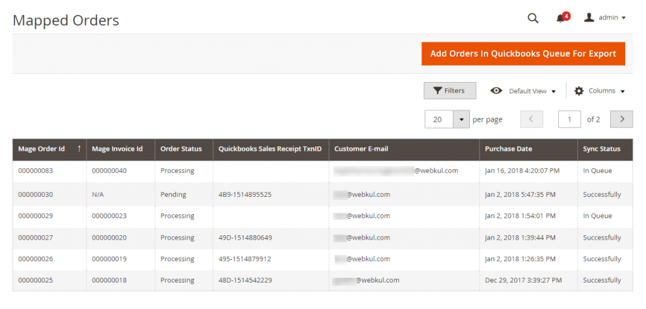The height and width of the screenshot is (309, 646).
Task: Open the search magnifier icon
Action: [533, 18]
